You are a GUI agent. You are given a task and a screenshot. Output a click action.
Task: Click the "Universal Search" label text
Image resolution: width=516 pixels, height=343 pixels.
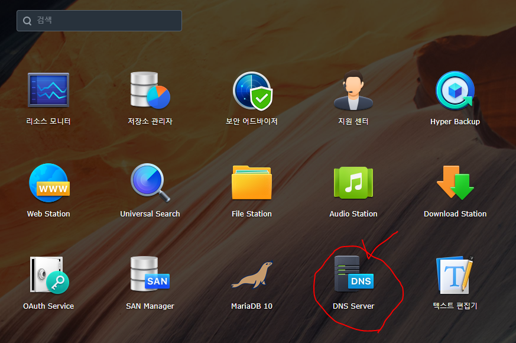coord(150,214)
